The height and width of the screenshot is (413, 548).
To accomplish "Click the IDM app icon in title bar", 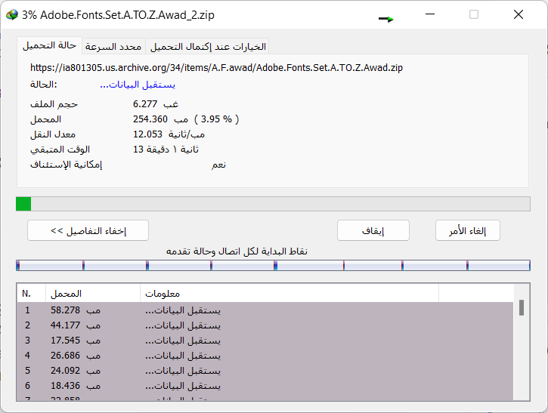I will pos(11,14).
